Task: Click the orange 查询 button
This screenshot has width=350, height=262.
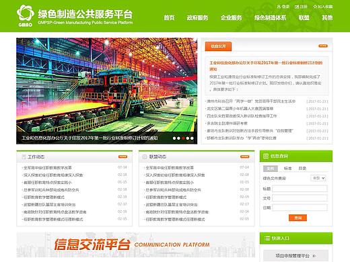Action: (297, 218)
